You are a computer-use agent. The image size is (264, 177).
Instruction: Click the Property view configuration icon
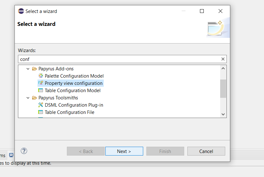pos(41,83)
